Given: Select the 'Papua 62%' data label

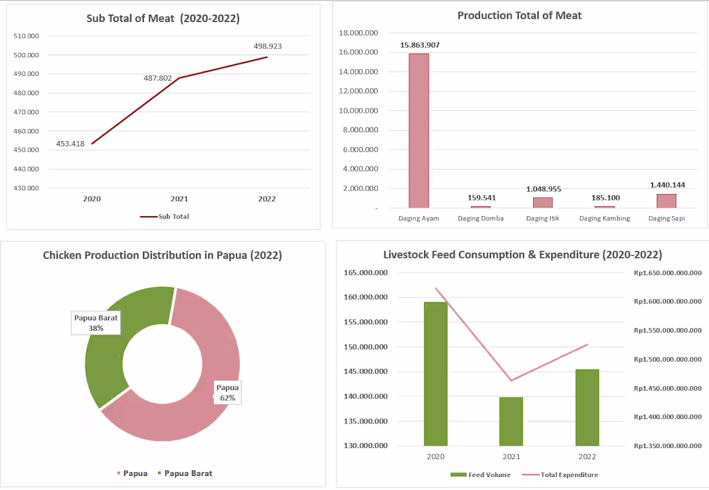Looking at the screenshot, I should click(x=228, y=393).
